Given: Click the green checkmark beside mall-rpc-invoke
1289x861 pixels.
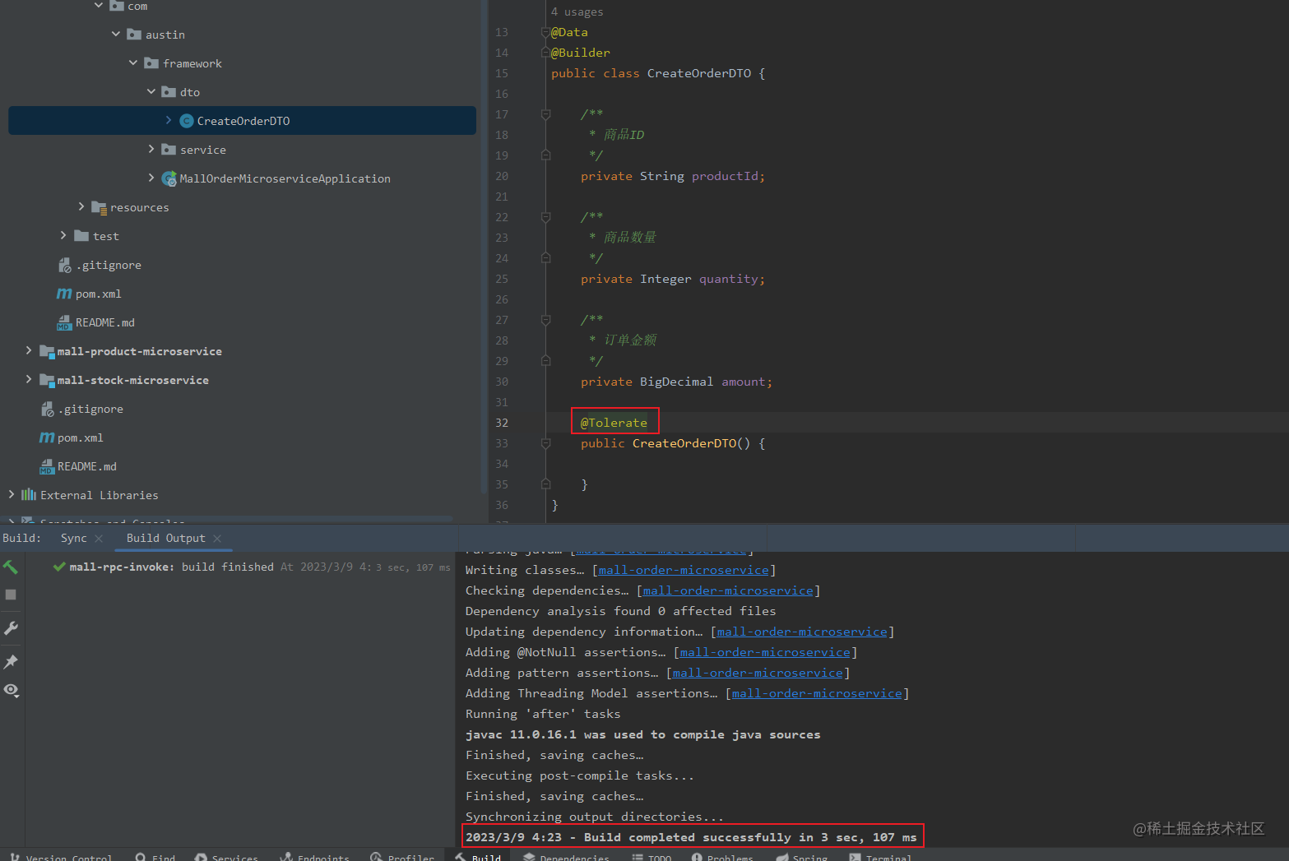Looking at the screenshot, I should point(59,567).
